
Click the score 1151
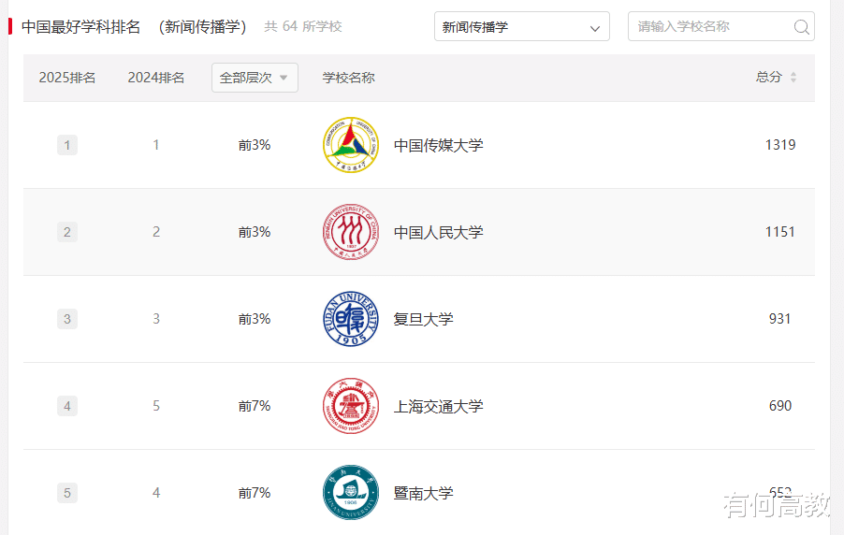780,232
